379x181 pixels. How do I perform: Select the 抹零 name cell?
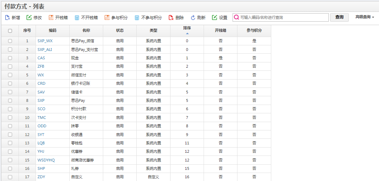86,126
